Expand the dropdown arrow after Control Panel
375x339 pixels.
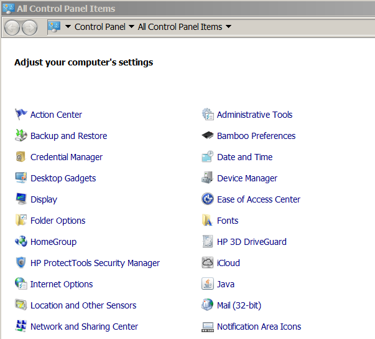coord(131,26)
